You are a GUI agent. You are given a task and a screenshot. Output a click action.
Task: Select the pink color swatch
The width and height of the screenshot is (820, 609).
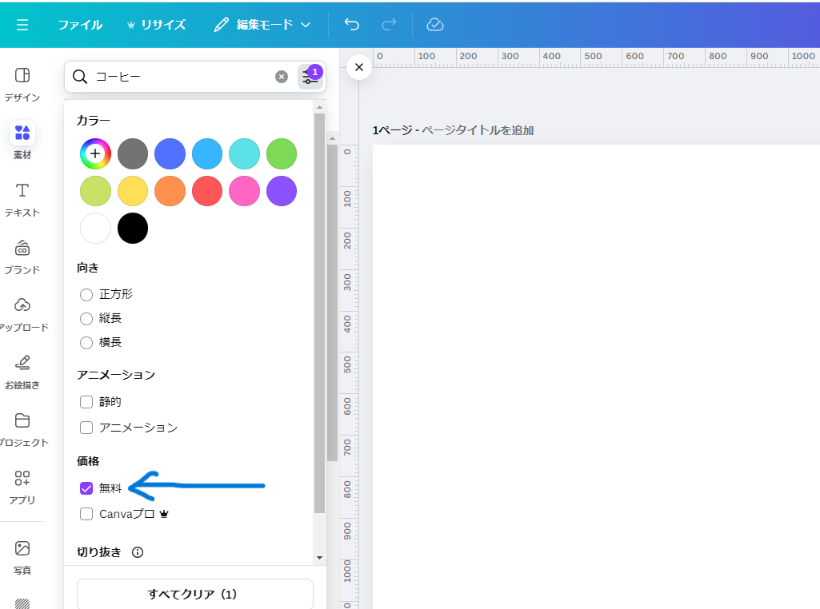(244, 191)
